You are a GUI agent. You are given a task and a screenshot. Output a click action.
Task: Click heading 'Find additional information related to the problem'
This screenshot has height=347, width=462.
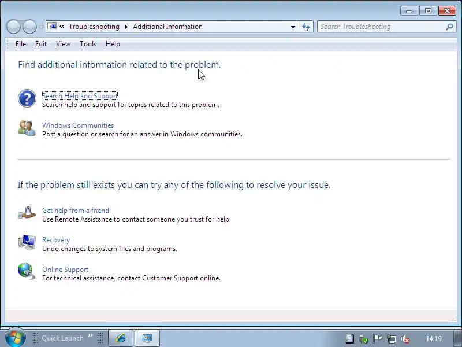(x=120, y=65)
